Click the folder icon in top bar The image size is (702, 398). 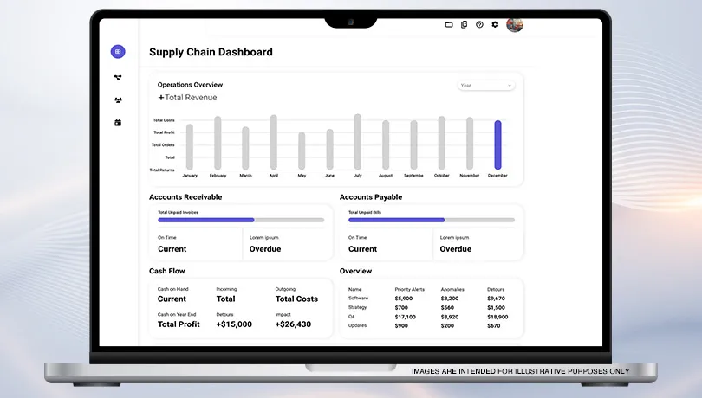click(x=449, y=24)
